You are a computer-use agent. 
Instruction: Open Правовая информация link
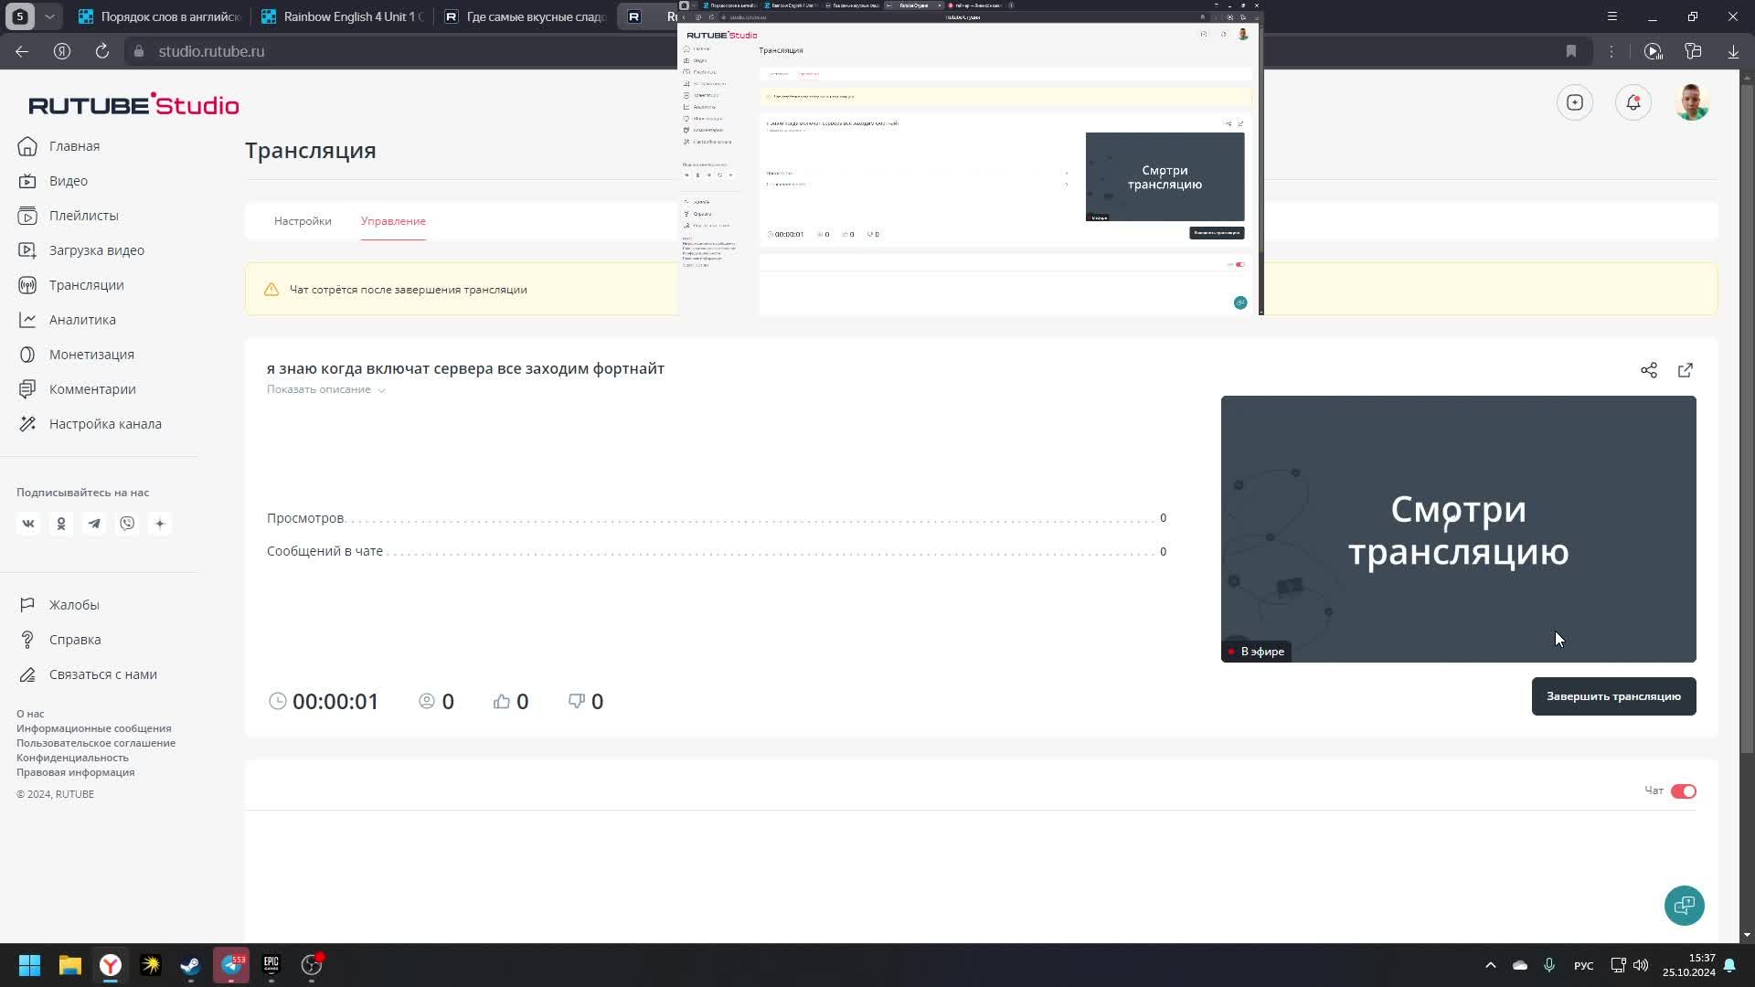[x=75, y=772]
